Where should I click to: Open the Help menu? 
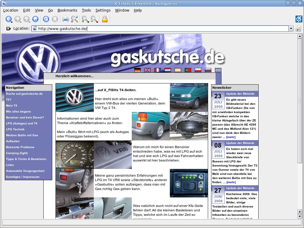point(138,10)
